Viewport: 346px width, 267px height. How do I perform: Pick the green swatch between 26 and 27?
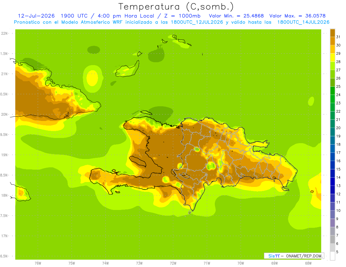(x=332, y=74)
